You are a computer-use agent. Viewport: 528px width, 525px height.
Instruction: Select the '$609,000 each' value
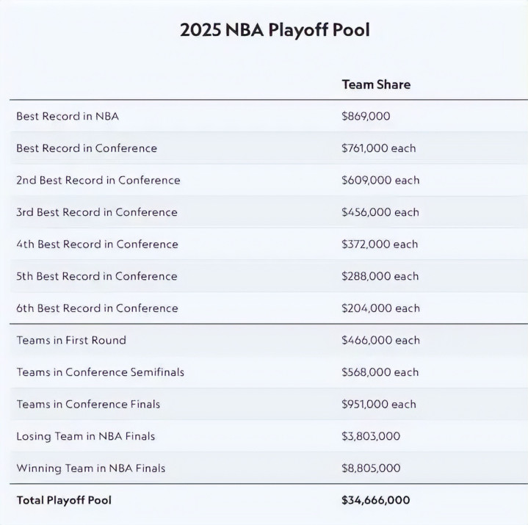point(380,180)
